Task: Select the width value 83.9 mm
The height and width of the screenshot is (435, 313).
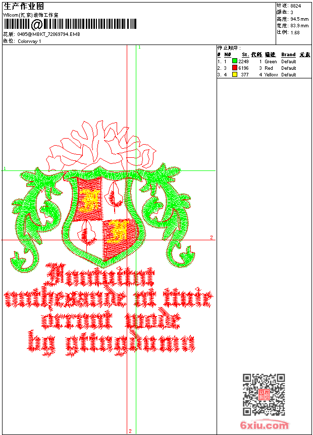Action: click(x=299, y=26)
